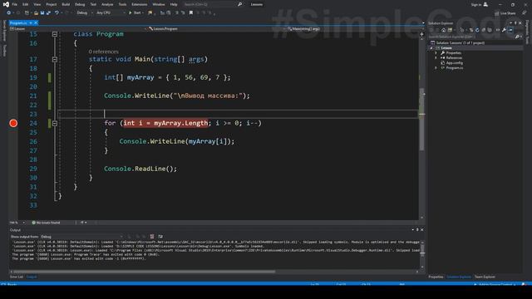Close the Program.cs tab

[x=36, y=22]
